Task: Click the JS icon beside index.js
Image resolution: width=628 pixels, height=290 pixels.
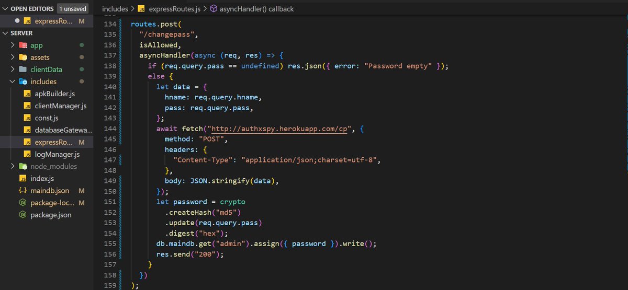Action: (x=23, y=179)
